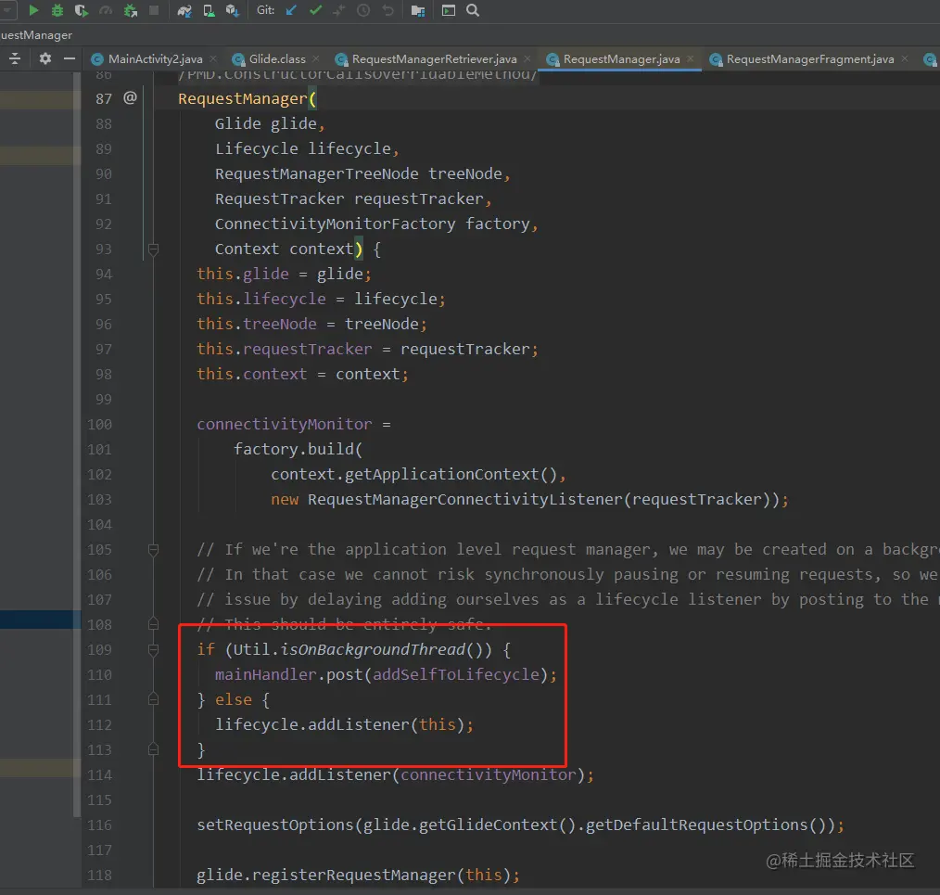
Task: Click line number 109 in gutter
Action: pos(99,649)
